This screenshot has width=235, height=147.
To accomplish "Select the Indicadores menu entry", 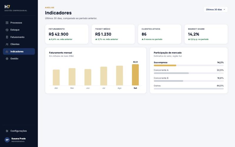I will (19, 51).
